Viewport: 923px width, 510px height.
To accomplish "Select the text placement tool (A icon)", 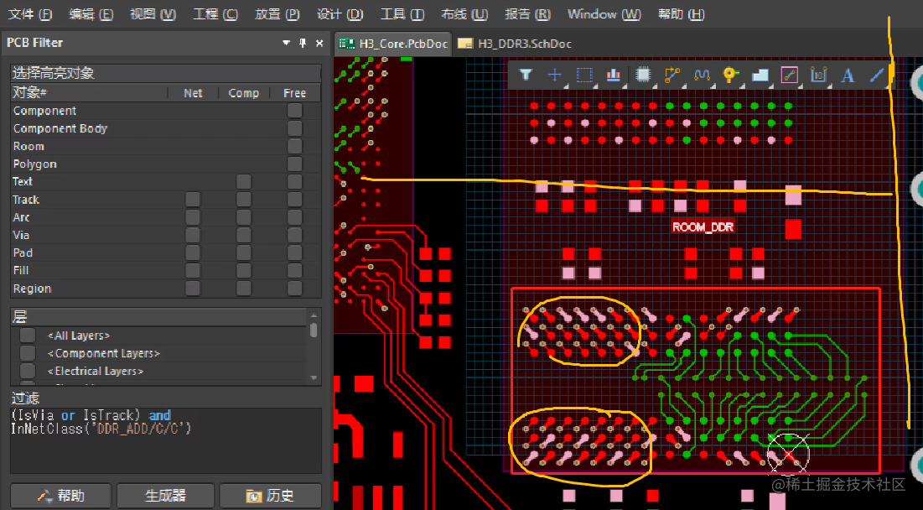I will [847, 74].
